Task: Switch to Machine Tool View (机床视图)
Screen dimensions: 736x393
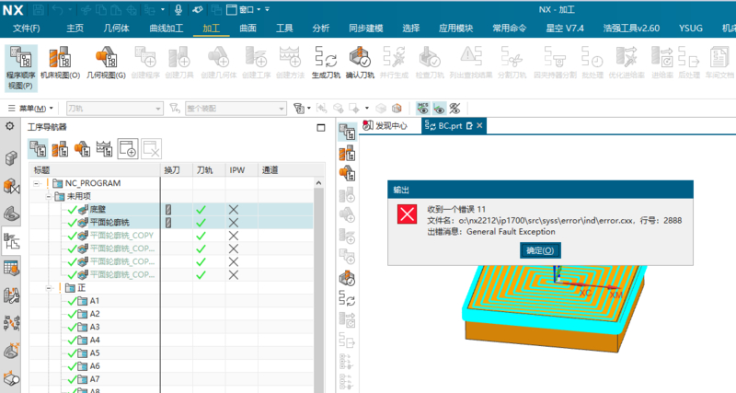Action: (63, 63)
